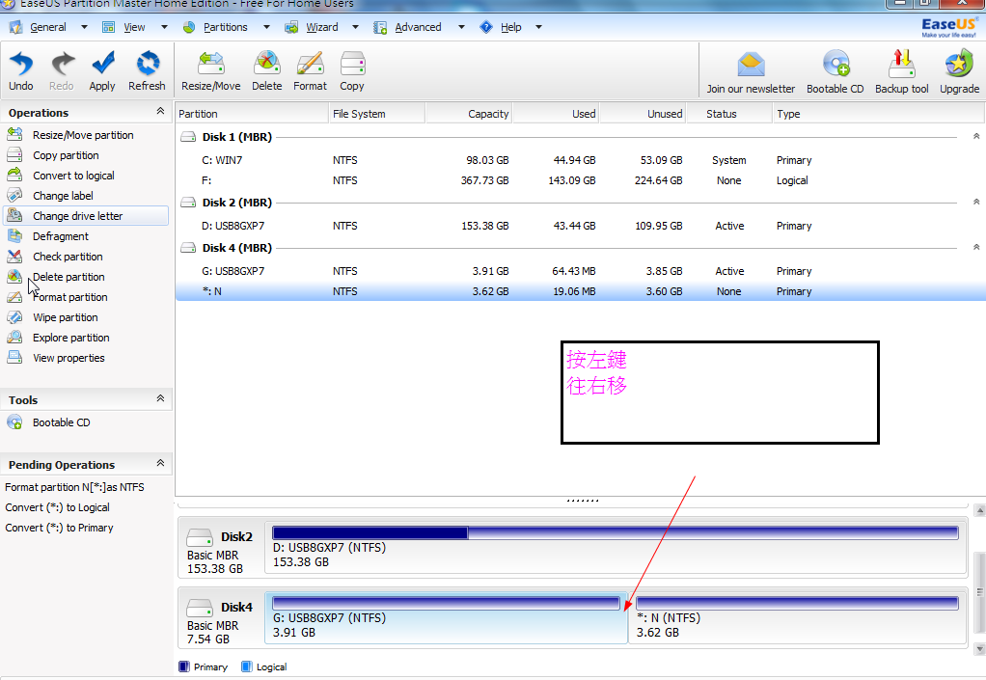This screenshot has height=680, width=986.
Task: Launch the Backup tool
Action: pyautogui.click(x=902, y=72)
